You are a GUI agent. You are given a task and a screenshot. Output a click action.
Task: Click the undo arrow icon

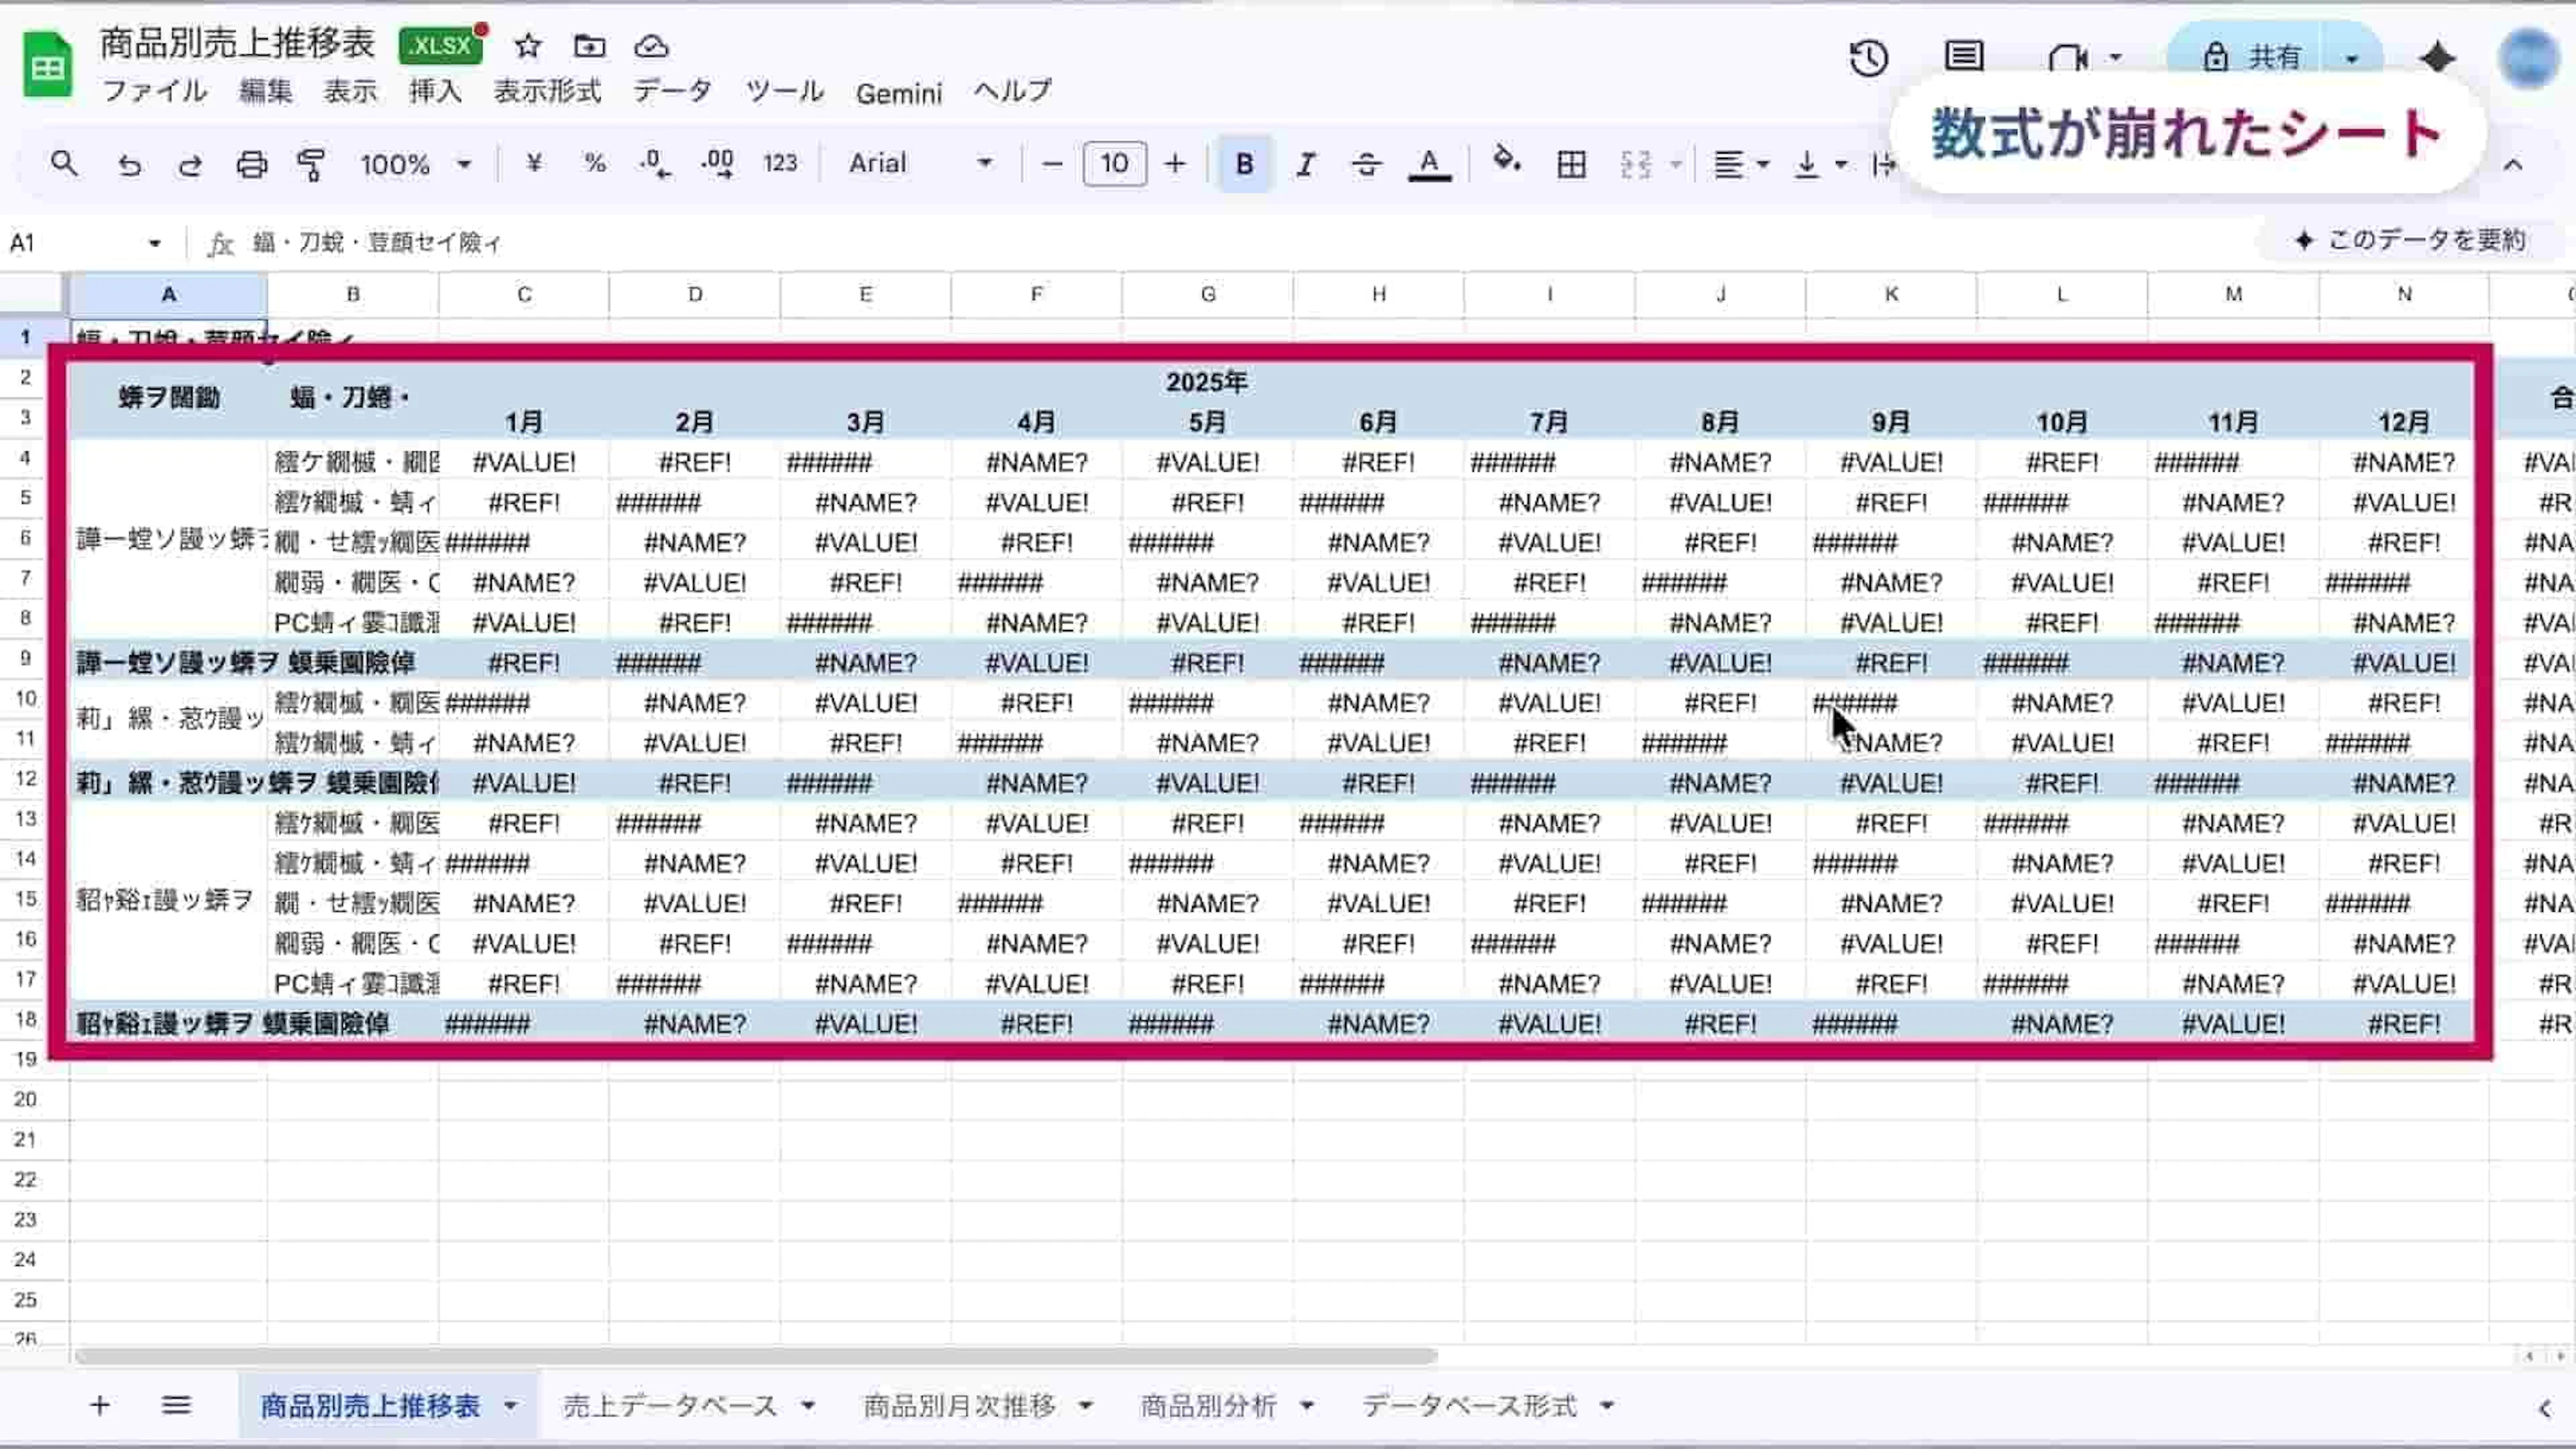[129, 164]
